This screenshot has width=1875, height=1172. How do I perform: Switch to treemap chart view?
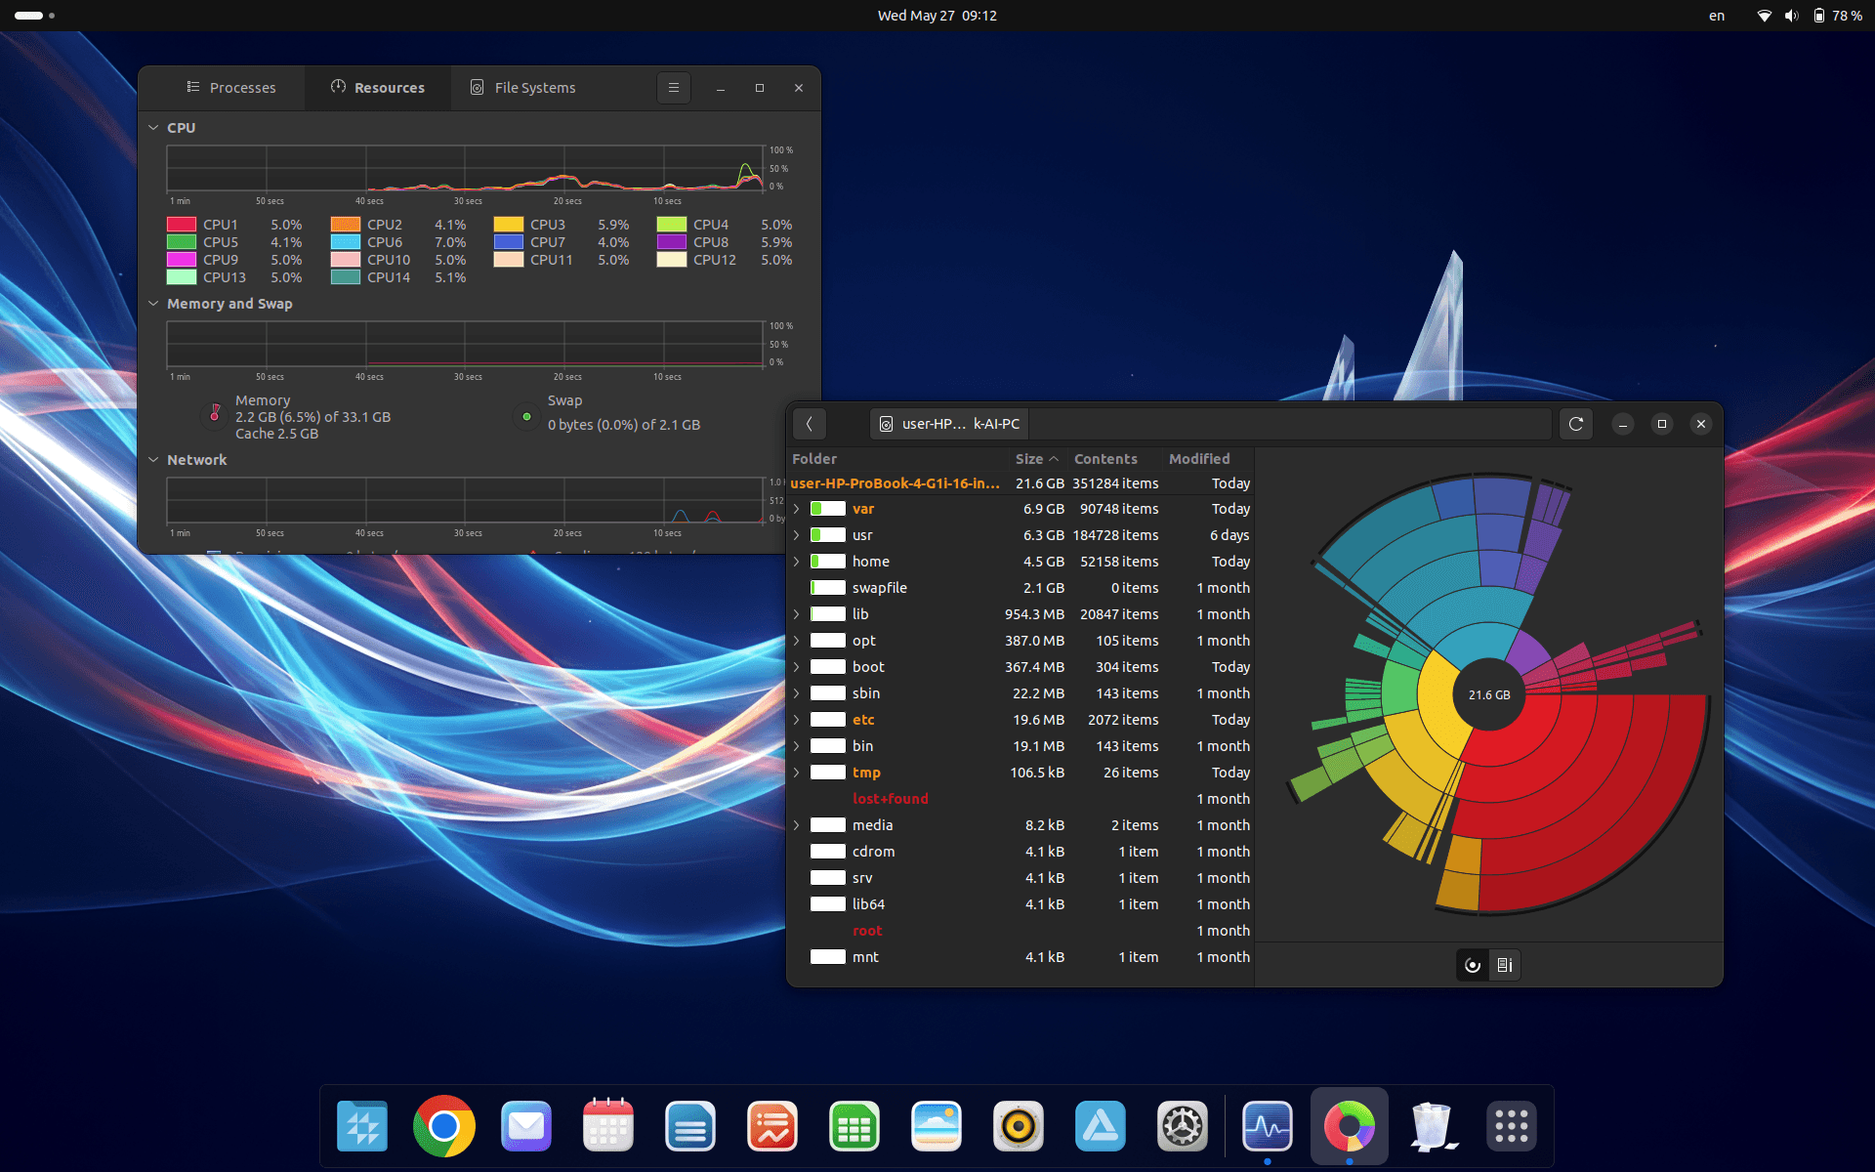(x=1505, y=965)
